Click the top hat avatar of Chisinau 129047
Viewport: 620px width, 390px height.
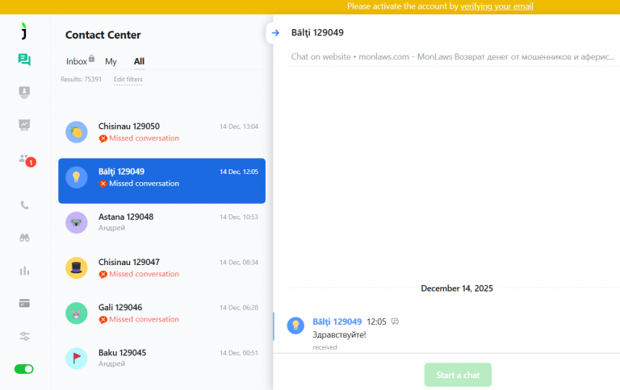[x=77, y=268]
